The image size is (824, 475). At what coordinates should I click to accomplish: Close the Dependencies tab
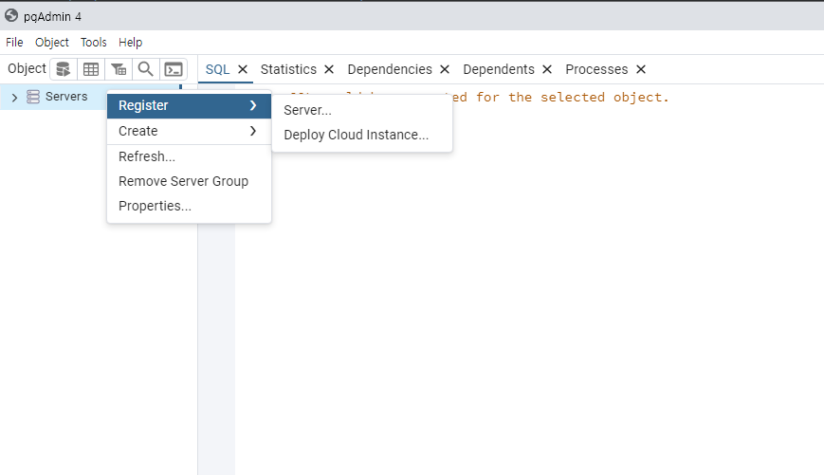coord(445,69)
